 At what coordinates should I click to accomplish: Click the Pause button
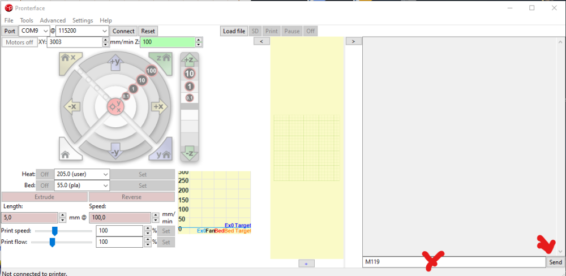click(x=291, y=31)
